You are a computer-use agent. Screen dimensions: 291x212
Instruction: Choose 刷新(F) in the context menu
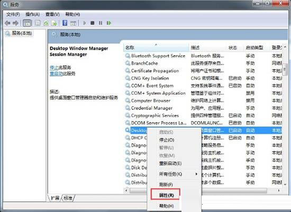[x=166, y=185]
